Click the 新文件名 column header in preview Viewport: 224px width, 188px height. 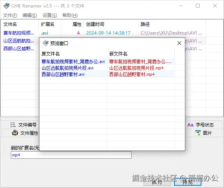[141, 54]
